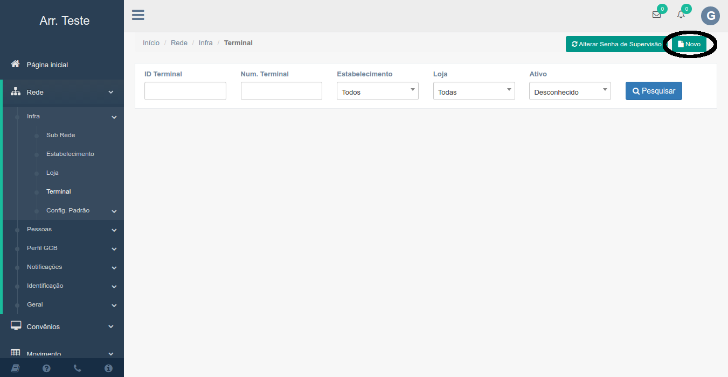The image size is (728, 377).
Task: Click the ID Terminal input field
Action: tap(185, 91)
